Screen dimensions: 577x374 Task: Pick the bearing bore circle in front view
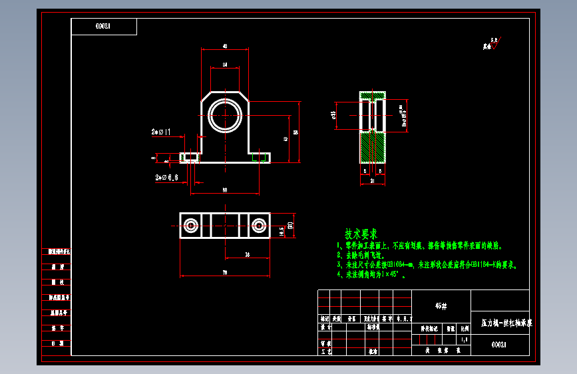225,115
